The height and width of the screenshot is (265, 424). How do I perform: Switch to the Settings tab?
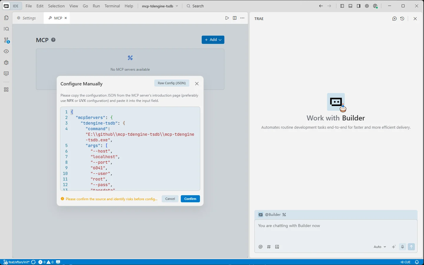coord(26,18)
